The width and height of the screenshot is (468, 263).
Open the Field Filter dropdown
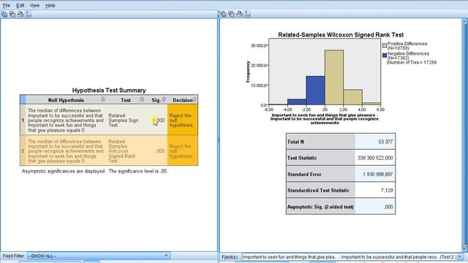tap(99, 256)
